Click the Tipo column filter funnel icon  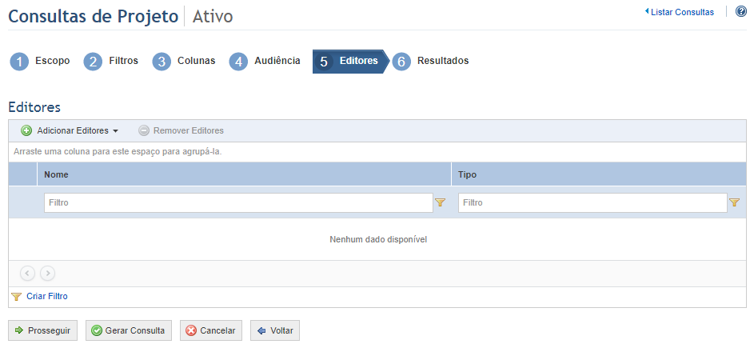coord(734,202)
